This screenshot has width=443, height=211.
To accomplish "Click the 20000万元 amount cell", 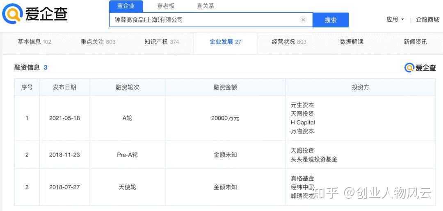I will [225, 118].
